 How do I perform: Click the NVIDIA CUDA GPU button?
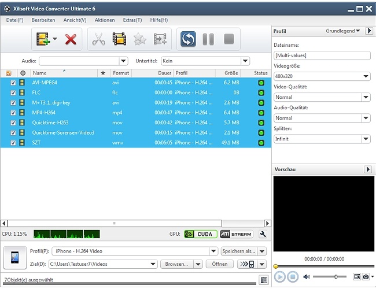tap(197, 234)
